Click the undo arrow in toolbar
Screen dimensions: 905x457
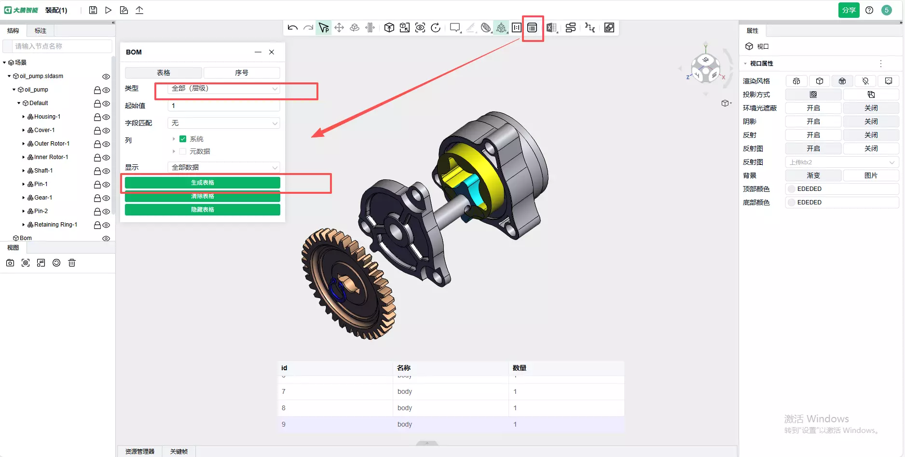coord(292,28)
